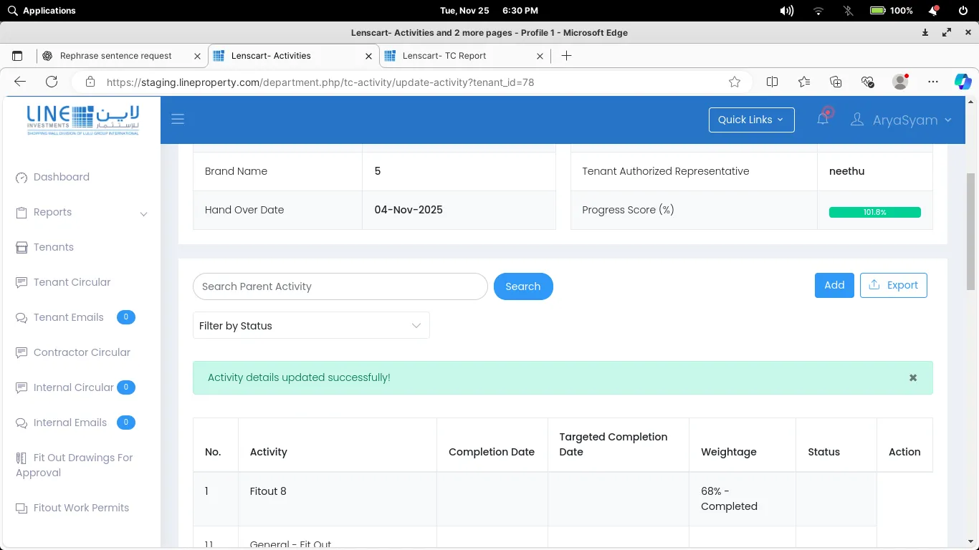The height and width of the screenshot is (550, 979).
Task: Click the split screen icon in Edge
Action: (772, 82)
